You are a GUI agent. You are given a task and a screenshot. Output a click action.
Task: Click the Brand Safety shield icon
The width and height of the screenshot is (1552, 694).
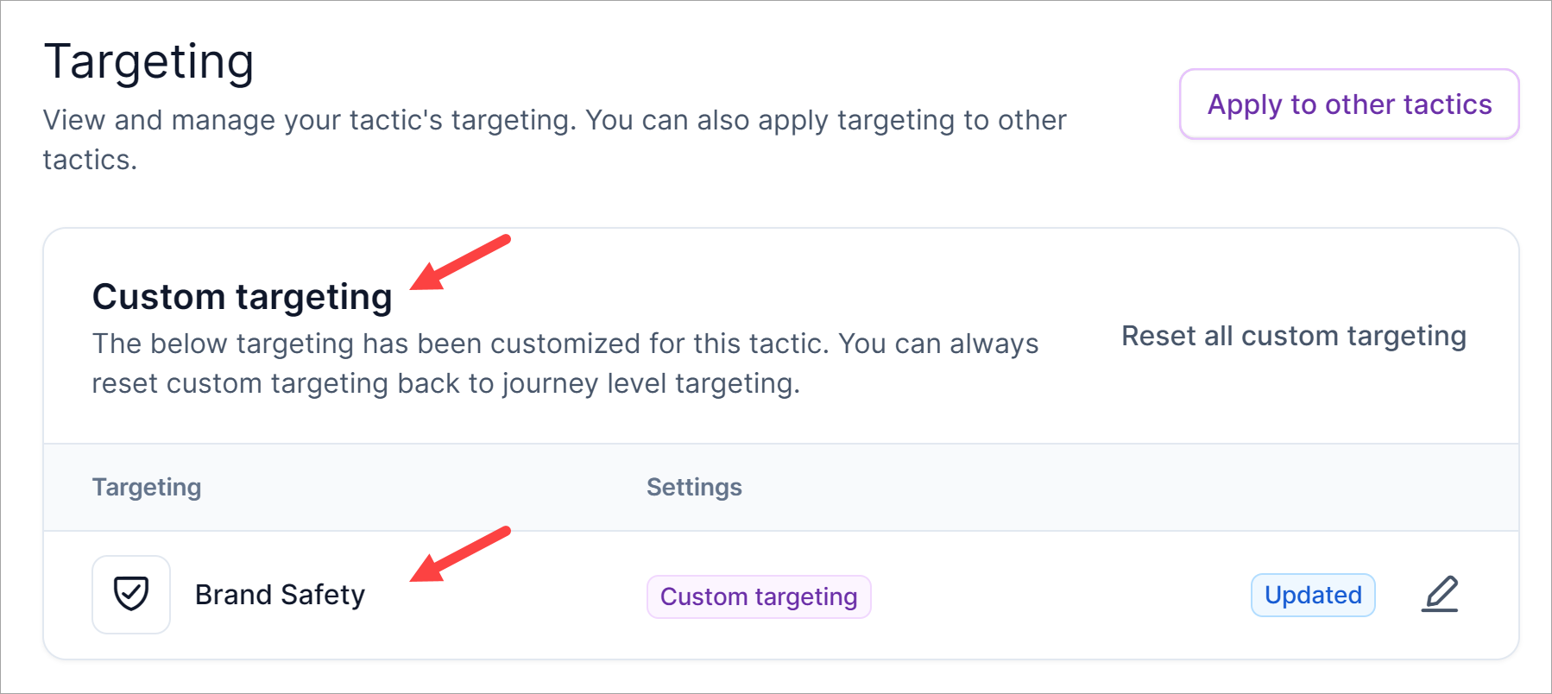tap(131, 595)
